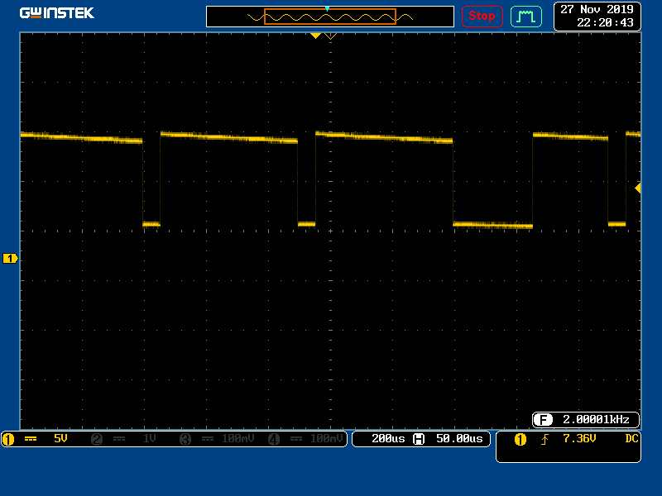The width and height of the screenshot is (662, 496).
Task: Click the channel 1 ground reference marker
Action: coord(10,259)
